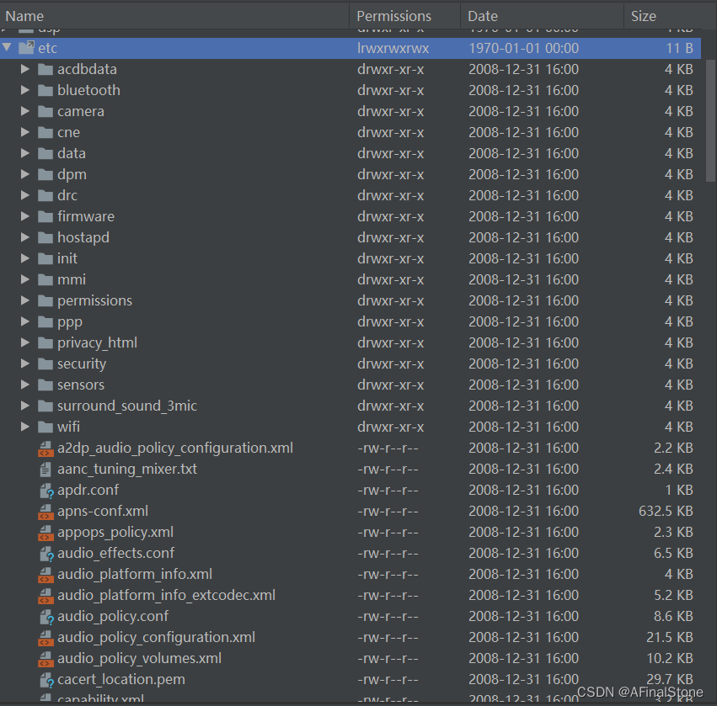
Task: Click unknown-file icon of audio_effects.conf
Action: coord(46,554)
